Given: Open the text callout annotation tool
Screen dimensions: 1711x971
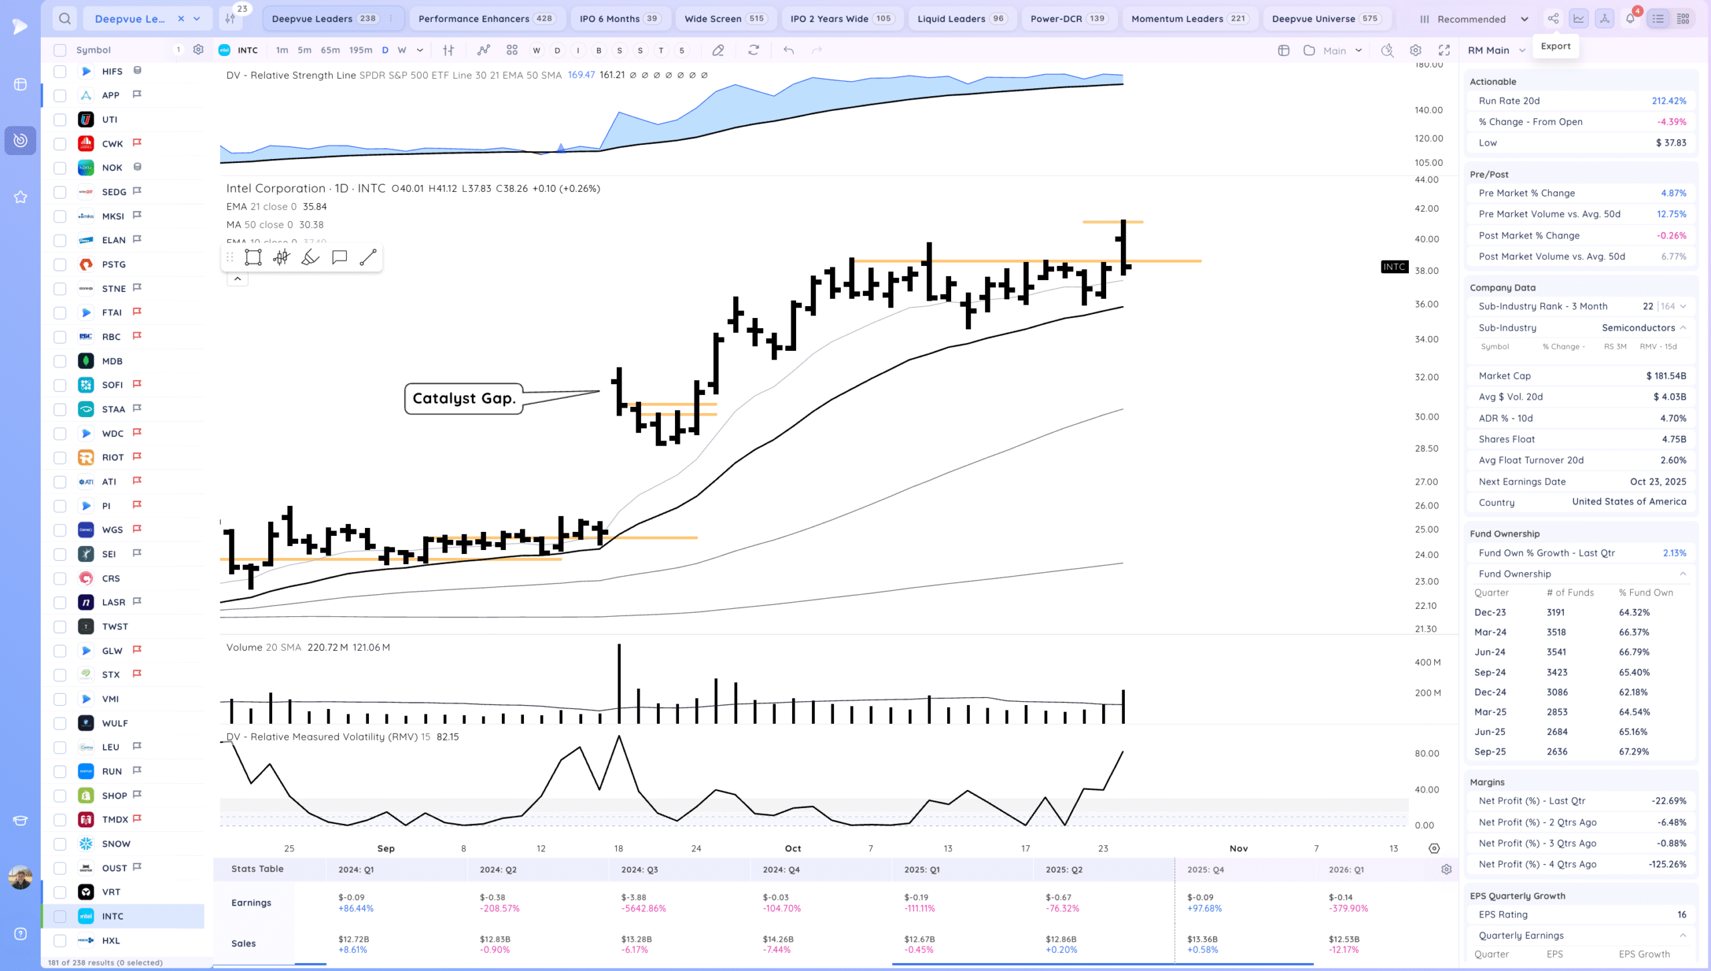Looking at the screenshot, I should click(x=339, y=257).
